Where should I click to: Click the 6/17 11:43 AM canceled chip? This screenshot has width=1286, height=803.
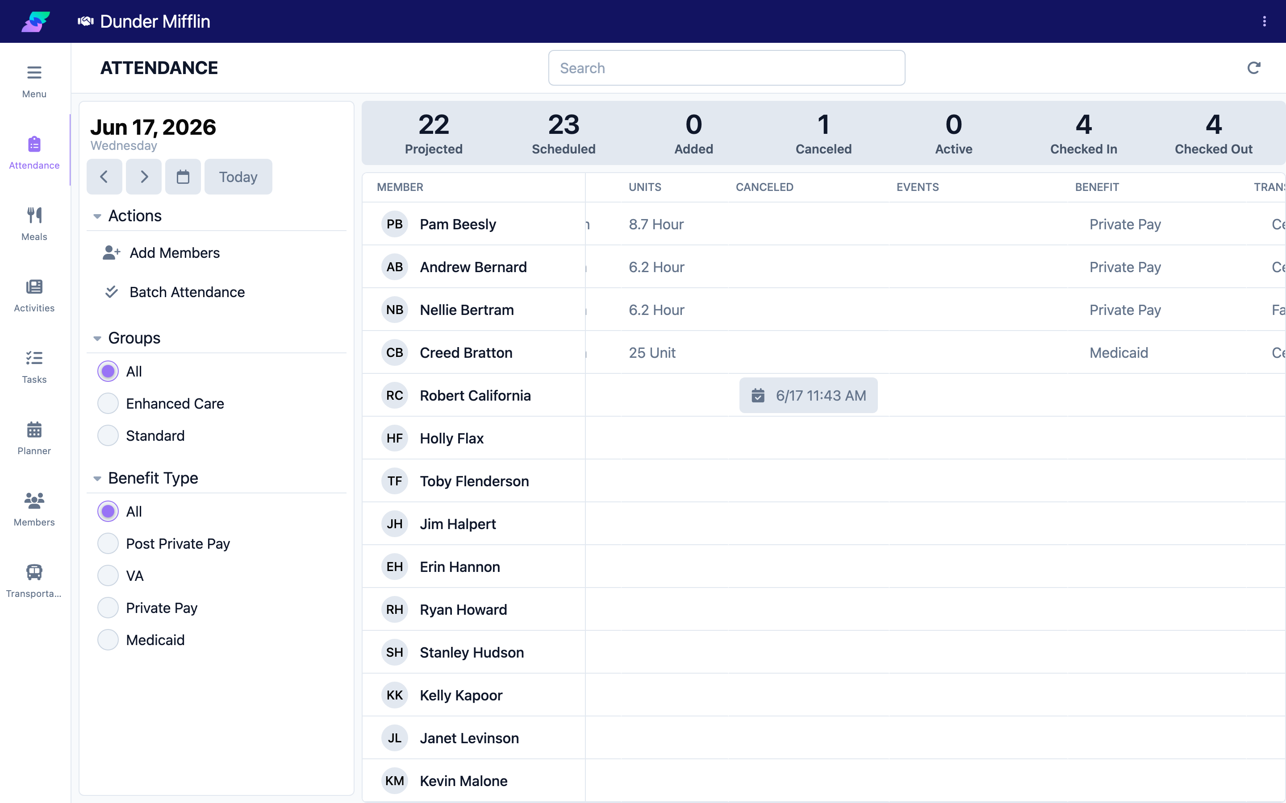[808, 396]
